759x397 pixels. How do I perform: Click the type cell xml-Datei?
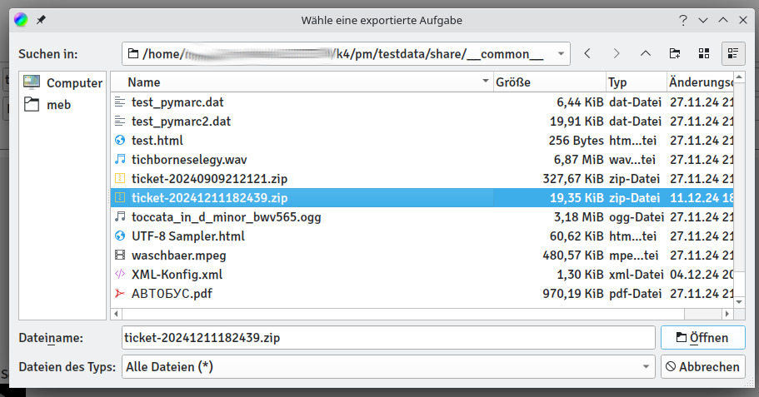coord(636,274)
